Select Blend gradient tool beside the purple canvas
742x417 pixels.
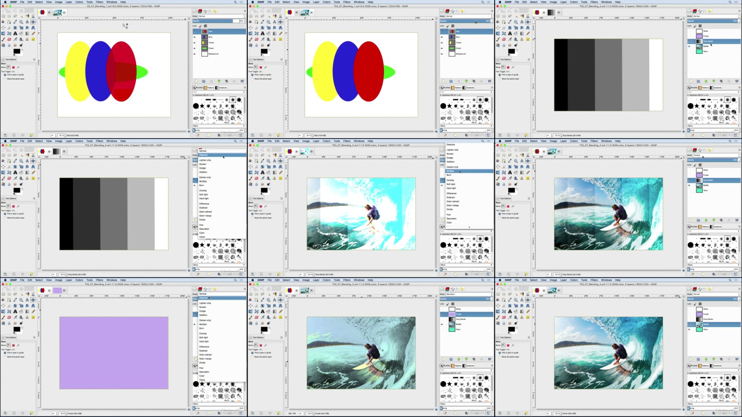(x=27, y=311)
